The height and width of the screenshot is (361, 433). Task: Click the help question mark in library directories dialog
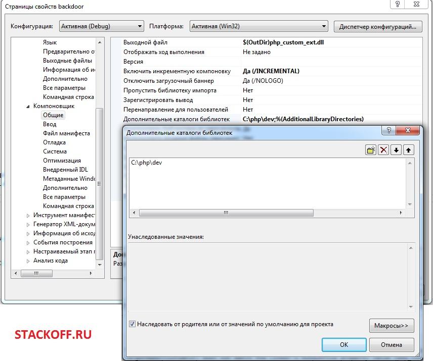tap(389, 130)
